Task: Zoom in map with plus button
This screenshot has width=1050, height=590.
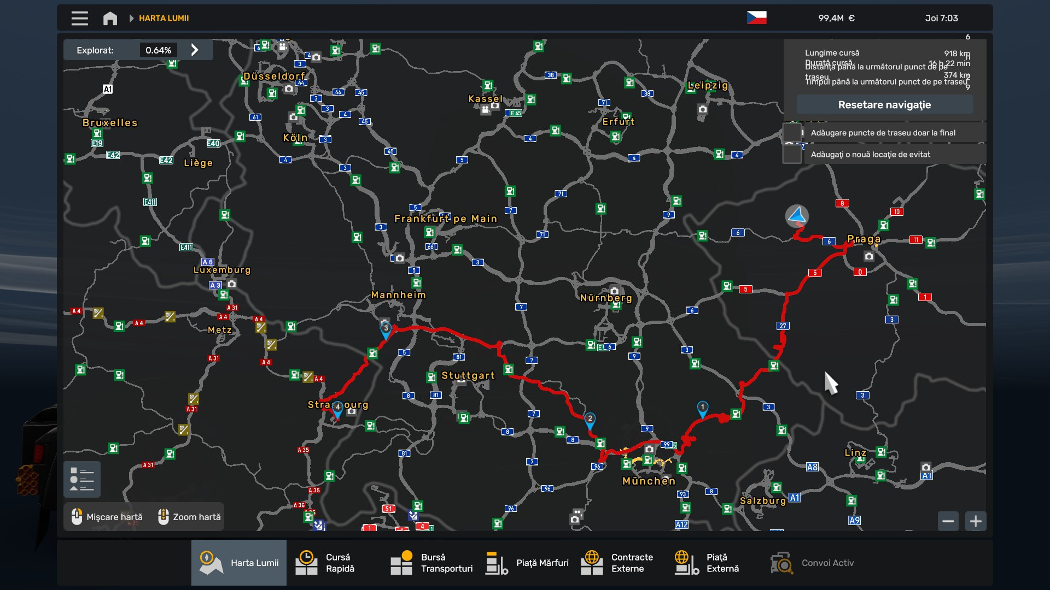Action: tap(976, 521)
